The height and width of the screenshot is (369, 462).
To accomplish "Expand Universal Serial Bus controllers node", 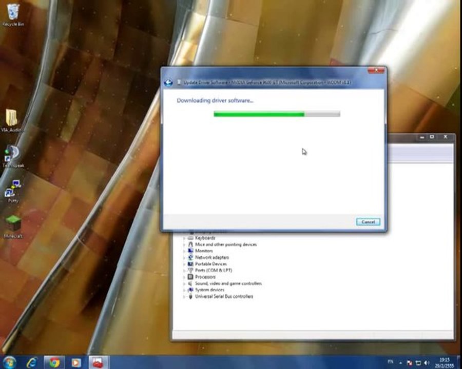I will (x=184, y=297).
